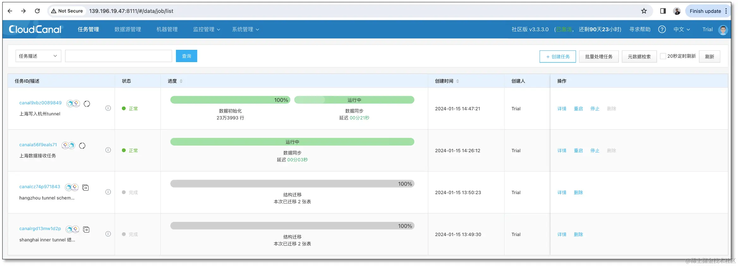This screenshot has height=266, width=738.
Task: Click the 创建任务 button
Action: 558,56
